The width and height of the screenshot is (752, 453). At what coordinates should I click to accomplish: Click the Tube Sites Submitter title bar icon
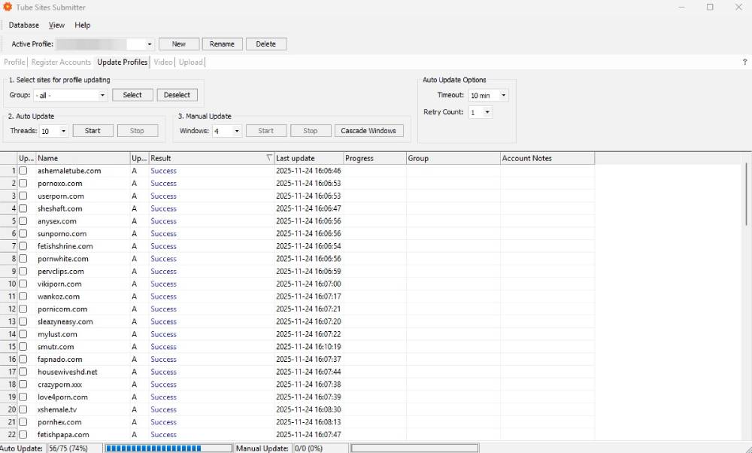(x=8, y=8)
